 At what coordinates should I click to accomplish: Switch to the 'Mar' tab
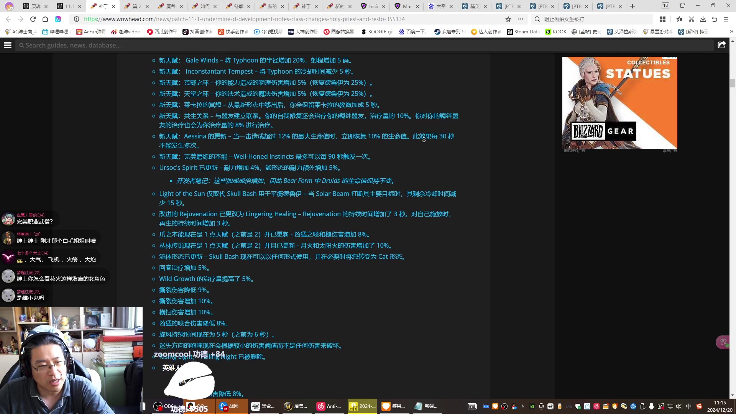pyautogui.click(x=407, y=6)
